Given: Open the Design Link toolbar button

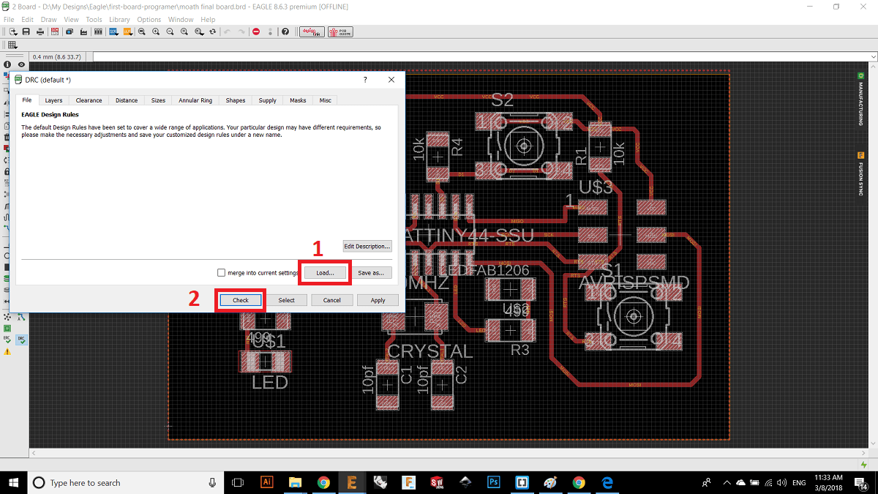Looking at the screenshot, I should pyautogui.click(x=312, y=32).
